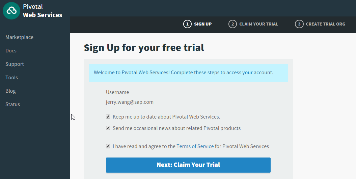Toggle the Terms of Service agreement checkbox
The height and width of the screenshot is (179, 356).
108,146
